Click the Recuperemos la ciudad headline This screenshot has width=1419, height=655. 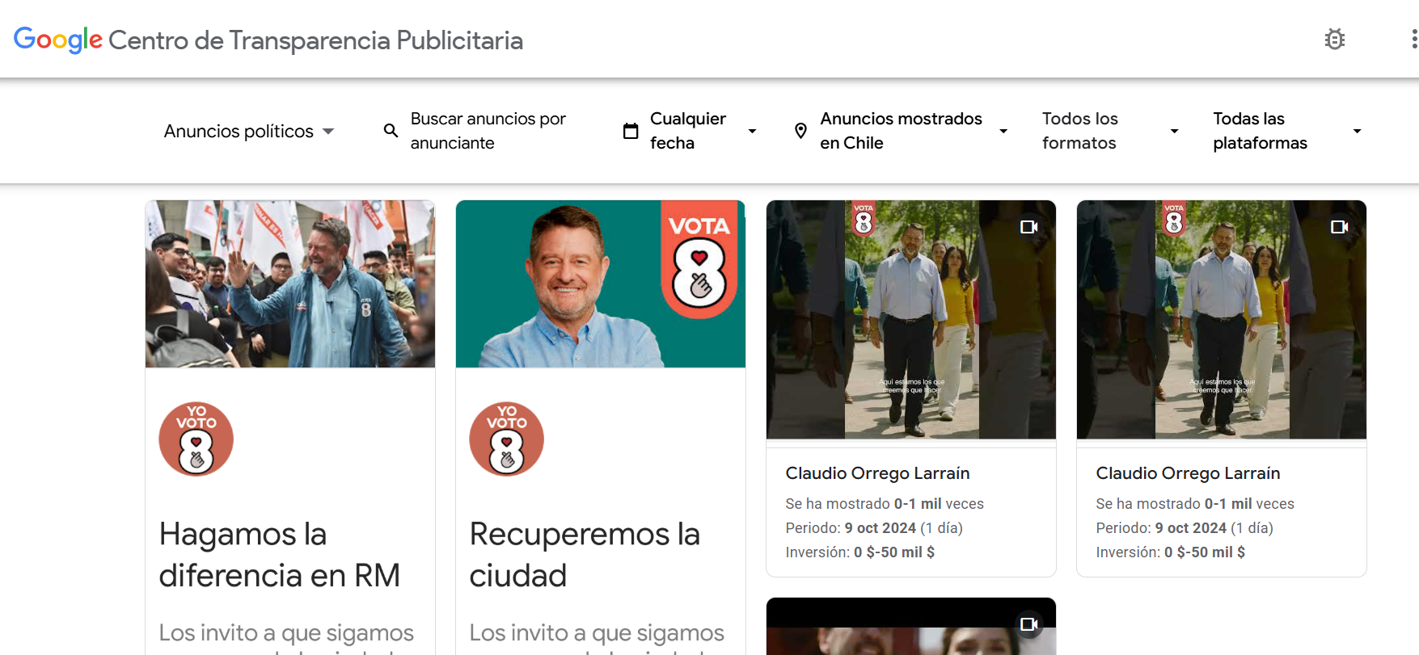coord(585,555)
